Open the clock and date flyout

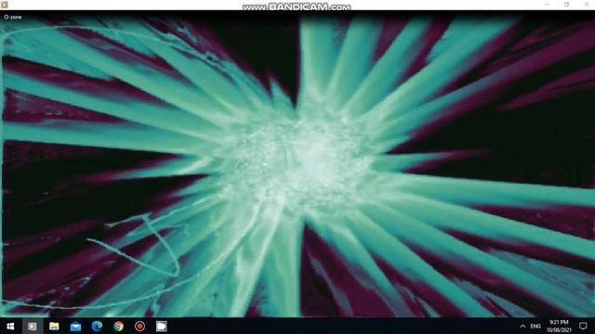(x=559, y=326)
